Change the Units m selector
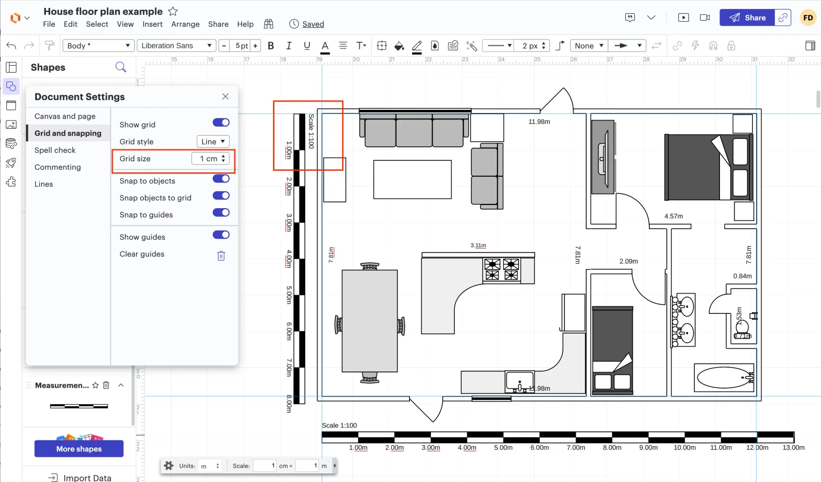The height and width of the screenshot is (482, 821). tap(210, 466)
